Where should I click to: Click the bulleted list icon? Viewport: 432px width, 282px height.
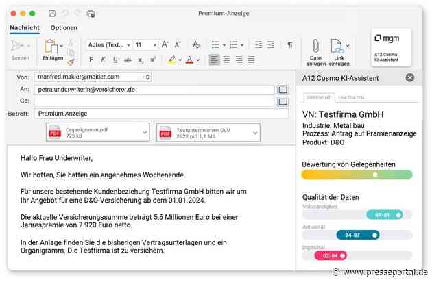tap(215, 44)
